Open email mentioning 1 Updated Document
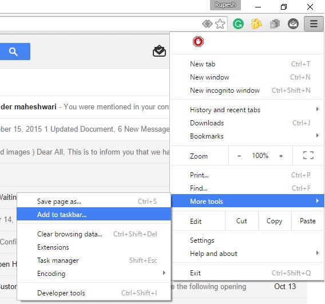 (85, 129)
